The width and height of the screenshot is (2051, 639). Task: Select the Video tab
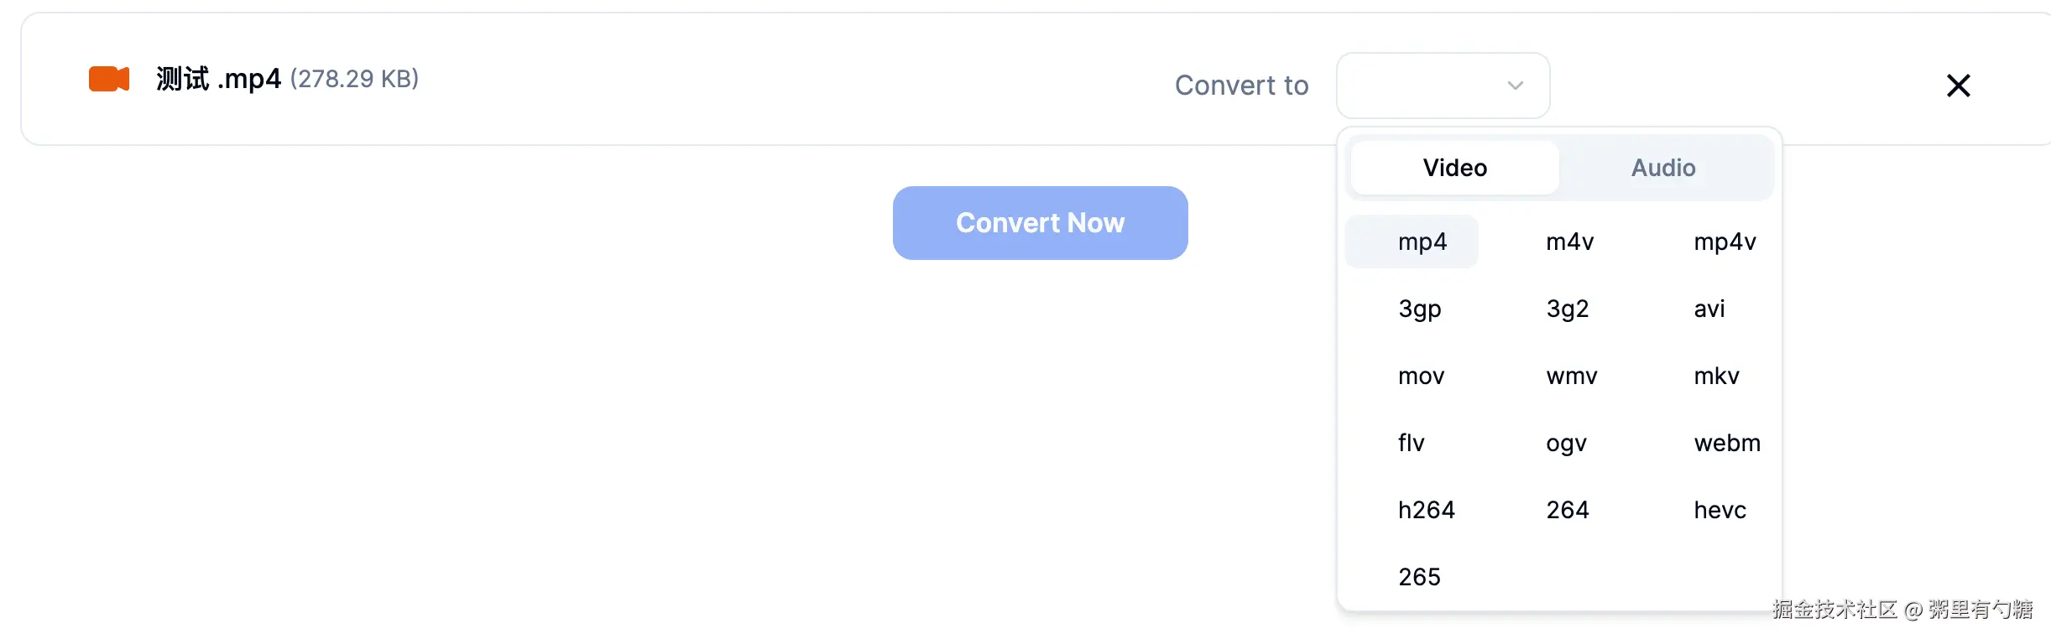point(1455,168)
